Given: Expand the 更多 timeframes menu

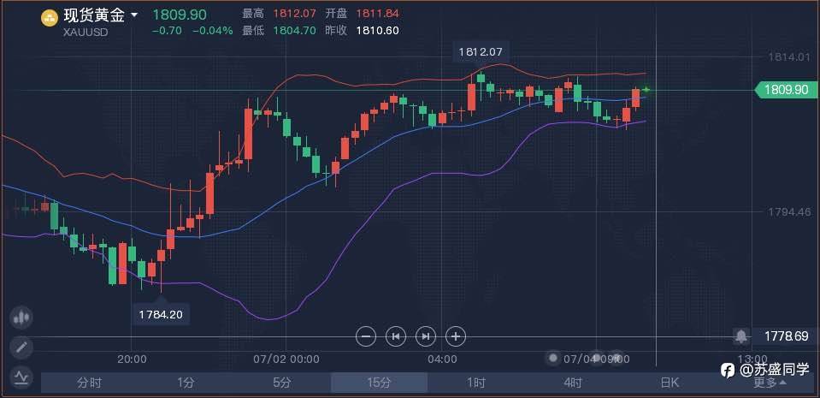Looking at the screenshot, I should [770, 383].
